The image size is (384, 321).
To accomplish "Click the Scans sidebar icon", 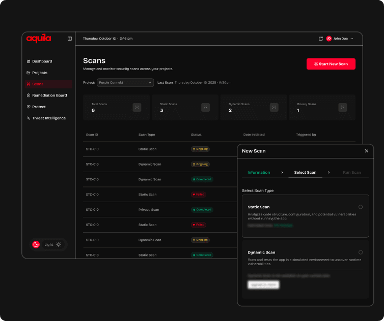I will [29, 84].
